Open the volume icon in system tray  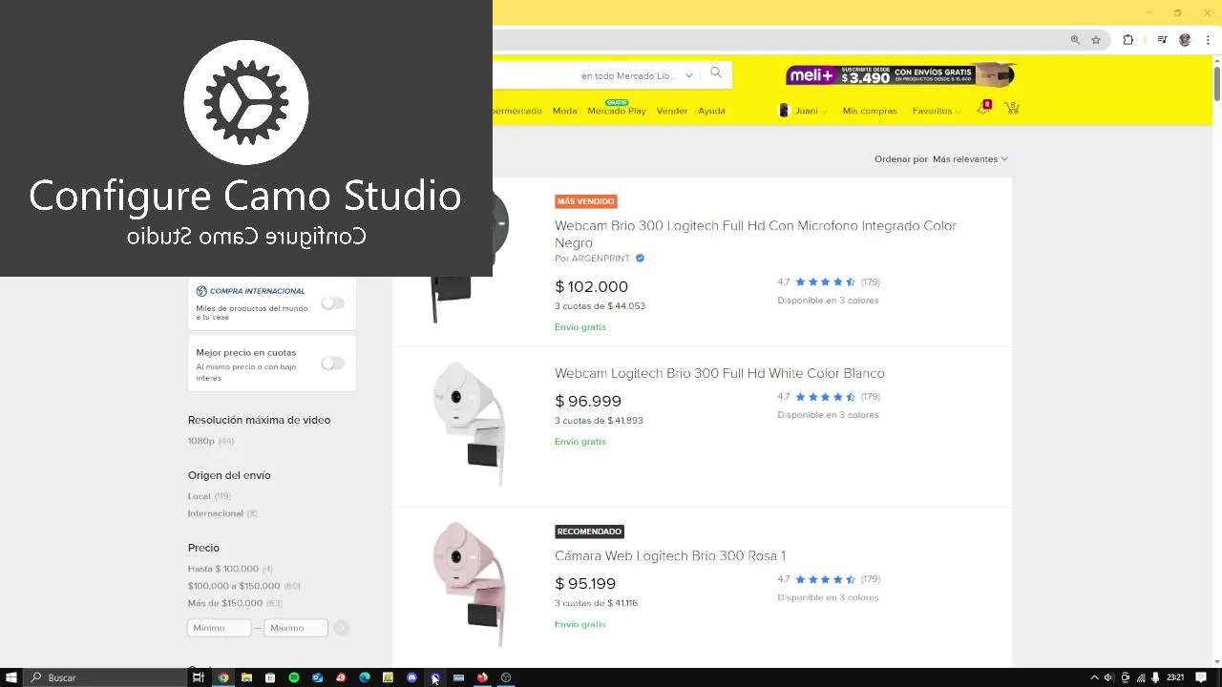click(1108, 677)
